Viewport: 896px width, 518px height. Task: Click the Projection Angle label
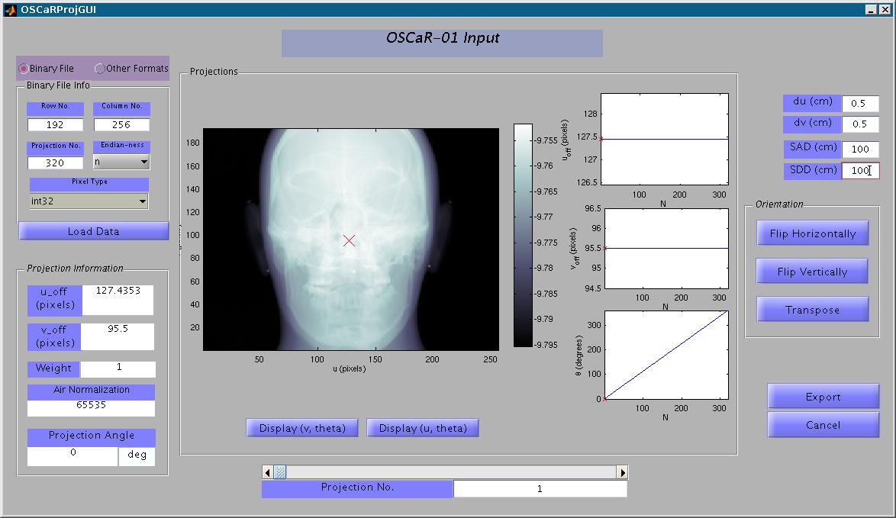[x=92, y=437]
